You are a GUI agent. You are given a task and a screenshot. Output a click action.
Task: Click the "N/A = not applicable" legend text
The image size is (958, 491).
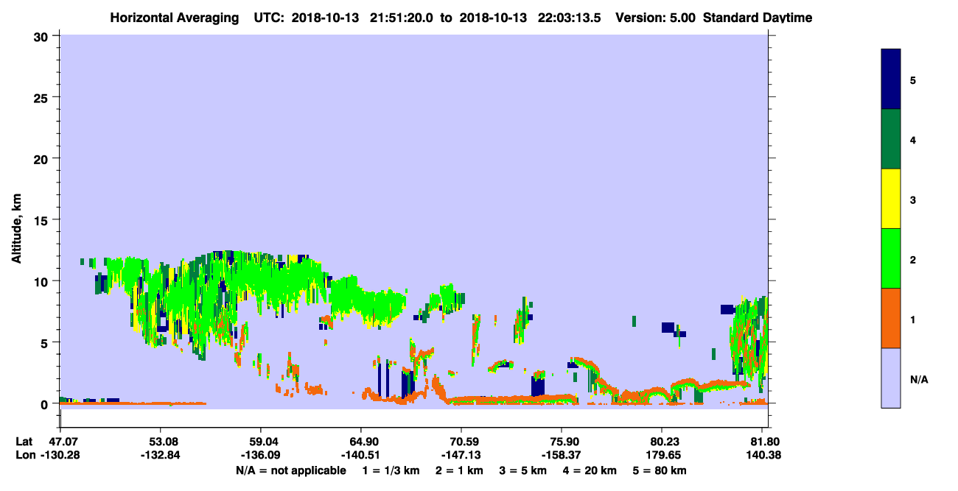pos(290,470)
